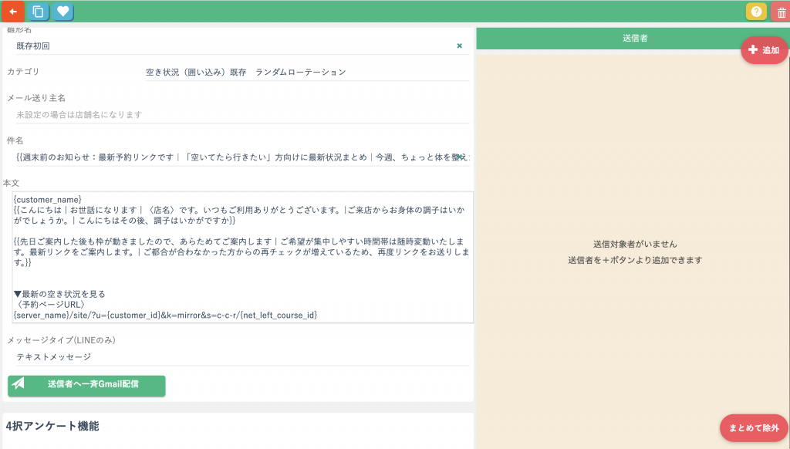This screenshot has height=449, width=790.
Task: Clear the subject field with the x icon
Action: pyautogui.click(x=459, y=157)
